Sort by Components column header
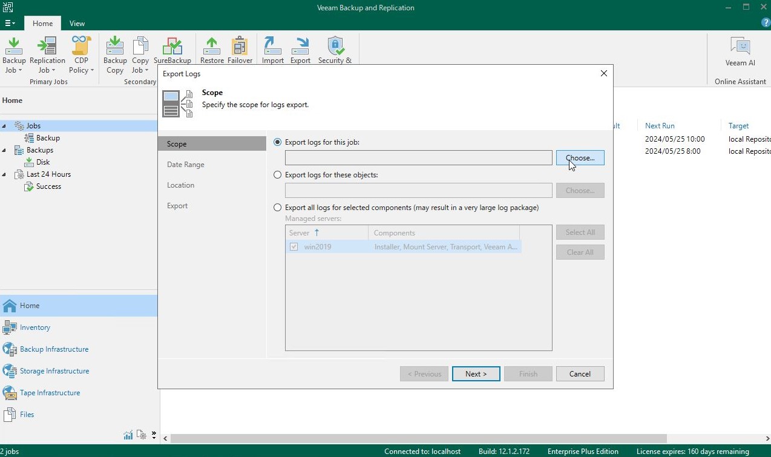771x457 pixels. click(444, 233)
